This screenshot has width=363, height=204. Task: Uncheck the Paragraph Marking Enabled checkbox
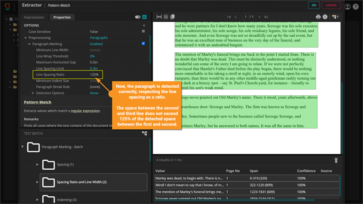143,44
